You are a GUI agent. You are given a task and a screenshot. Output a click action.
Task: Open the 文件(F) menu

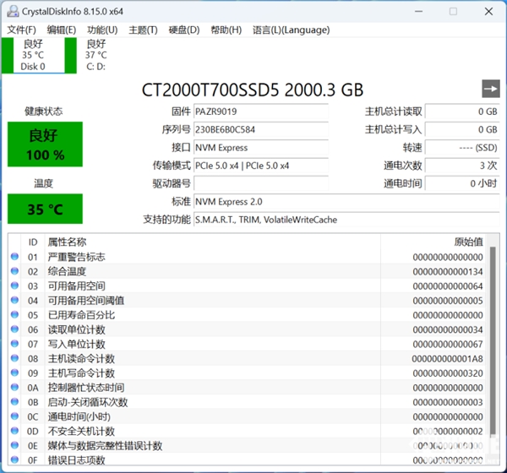tap(22, 30)
